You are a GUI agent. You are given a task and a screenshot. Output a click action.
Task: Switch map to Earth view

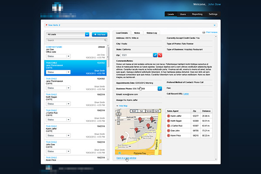click(x=156, y=111)
